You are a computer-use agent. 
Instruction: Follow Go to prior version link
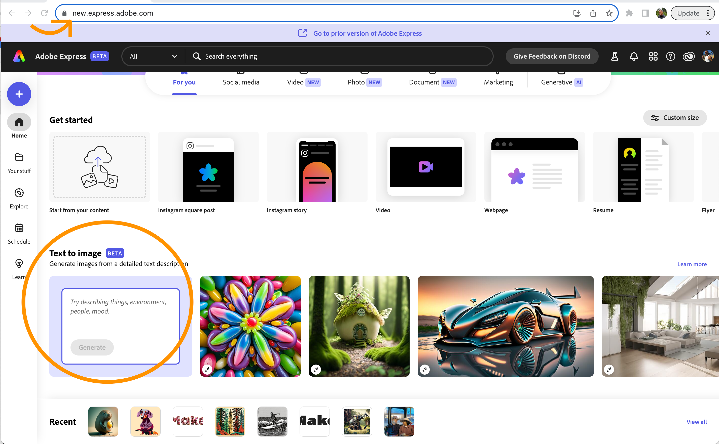pyautogui.click(x=367, y=33)
